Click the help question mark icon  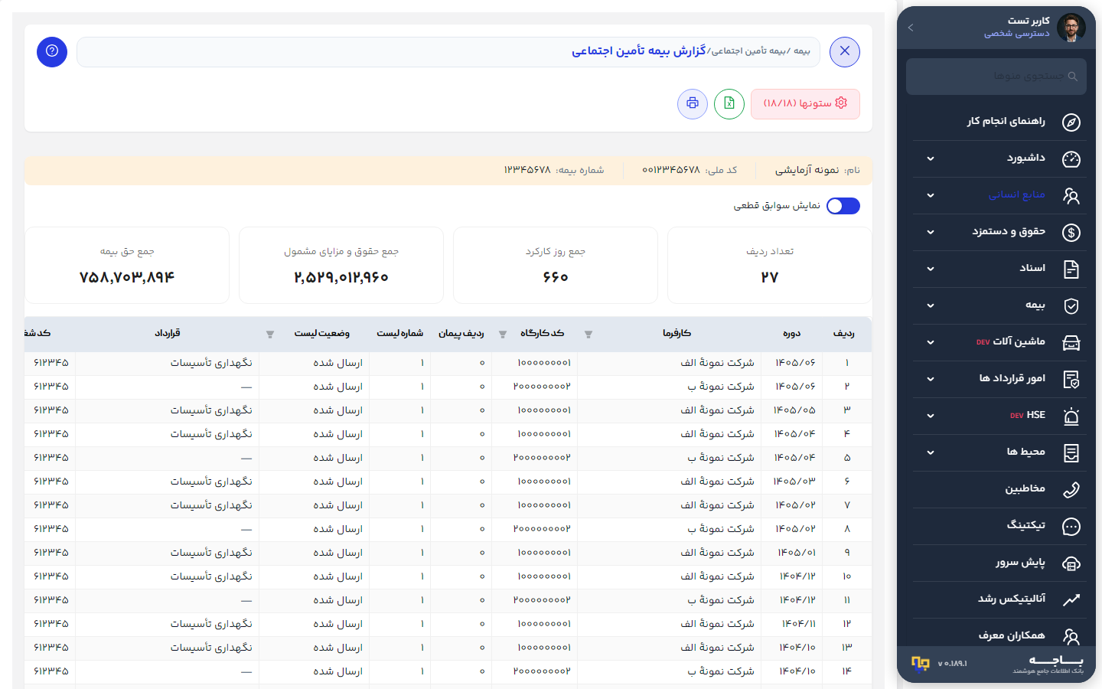52,52
